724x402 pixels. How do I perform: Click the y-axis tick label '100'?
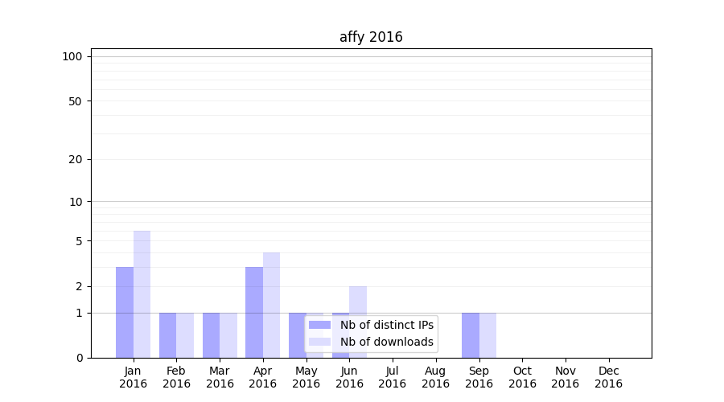coord(72,56)
